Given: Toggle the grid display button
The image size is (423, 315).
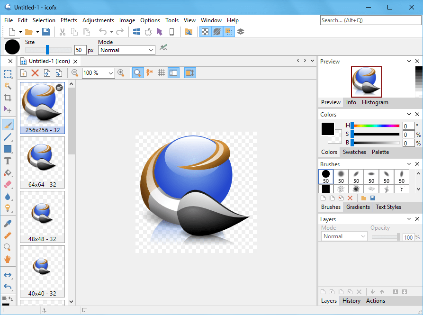Looking at the screenshot, I should [162, 73].
